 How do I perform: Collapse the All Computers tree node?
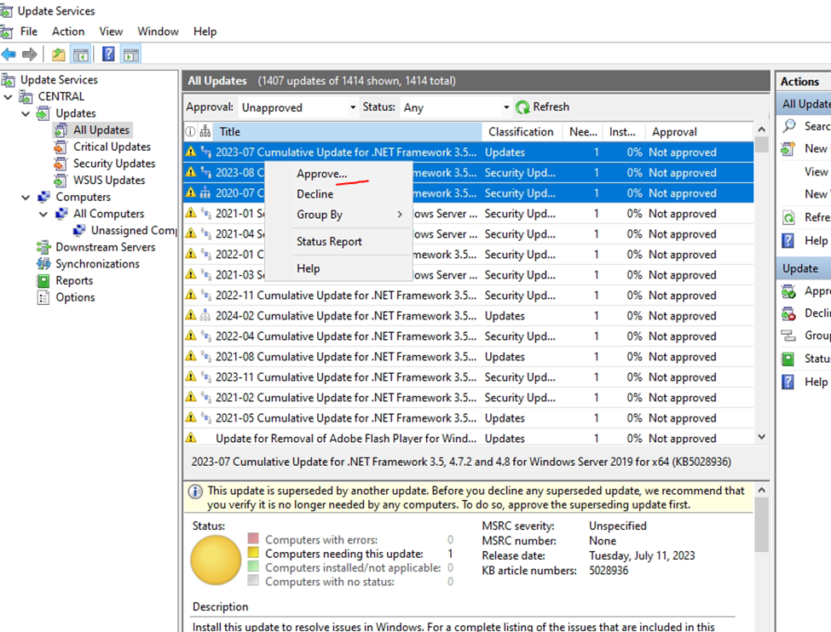[x=43, y=214]
